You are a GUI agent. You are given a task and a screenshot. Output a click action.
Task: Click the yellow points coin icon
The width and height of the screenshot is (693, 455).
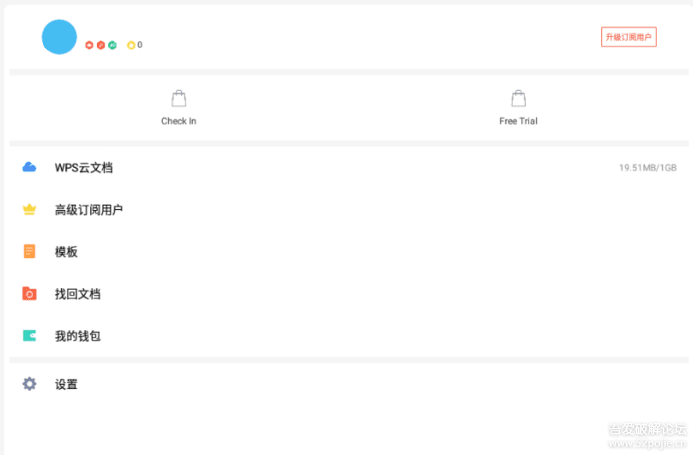point(131,45)
